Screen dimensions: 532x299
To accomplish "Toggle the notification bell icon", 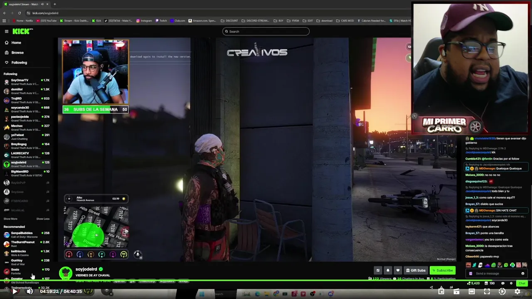I will [388, 271].
